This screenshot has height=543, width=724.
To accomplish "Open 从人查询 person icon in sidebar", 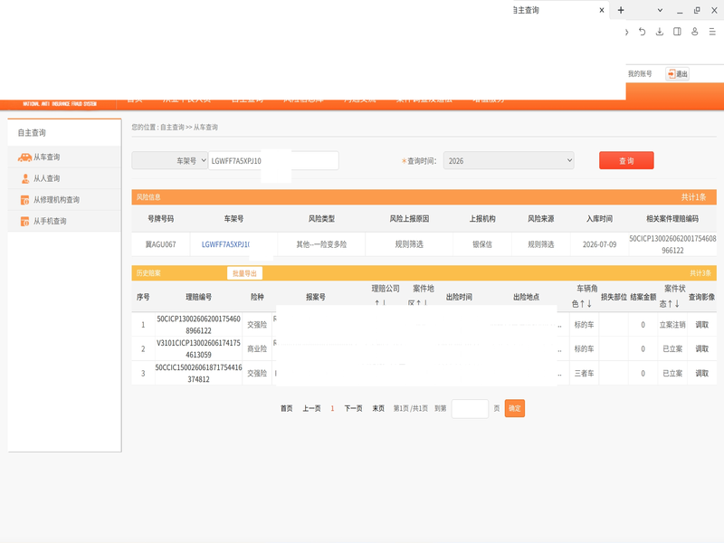I will click(25, 178).
